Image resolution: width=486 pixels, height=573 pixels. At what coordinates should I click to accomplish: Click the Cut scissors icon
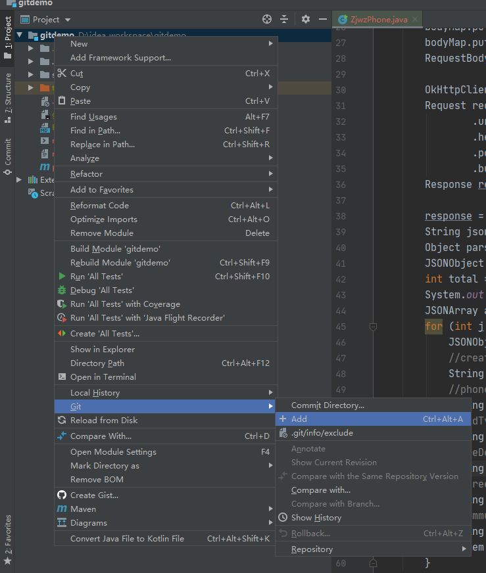point(62,73)
